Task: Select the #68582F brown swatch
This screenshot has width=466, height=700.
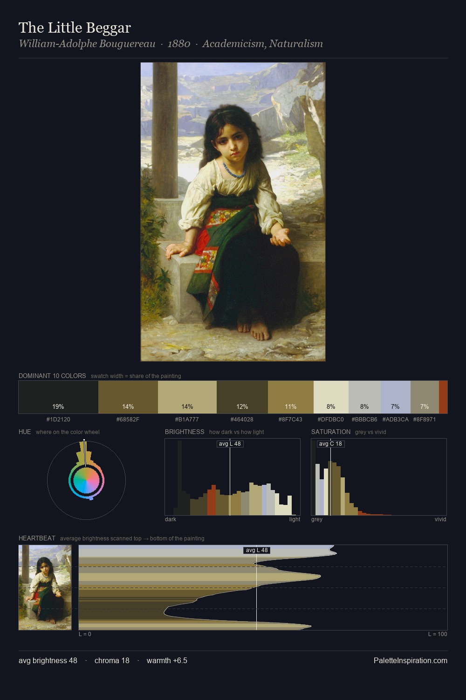Action: [128, 397]
